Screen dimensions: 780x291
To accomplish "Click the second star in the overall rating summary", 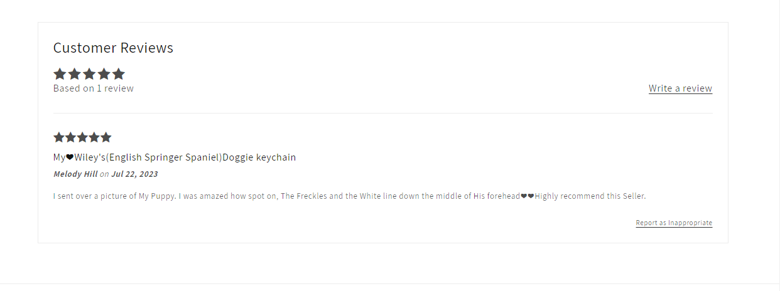I will pos(75,74).
